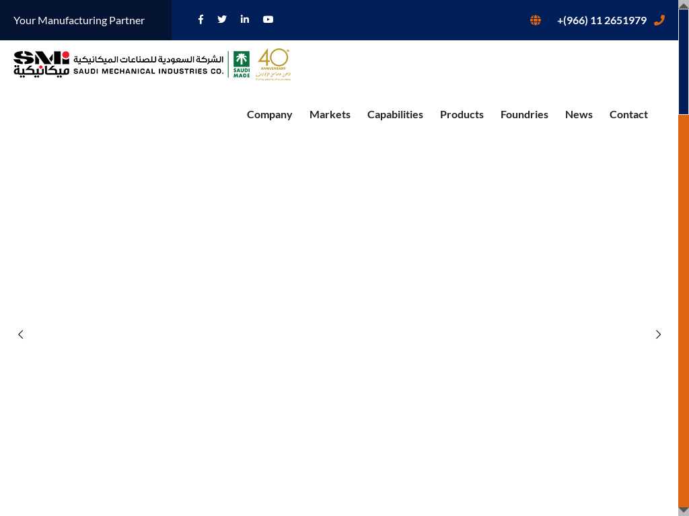
Task: Open the YouTube channel icon
Action: point(268,19)
